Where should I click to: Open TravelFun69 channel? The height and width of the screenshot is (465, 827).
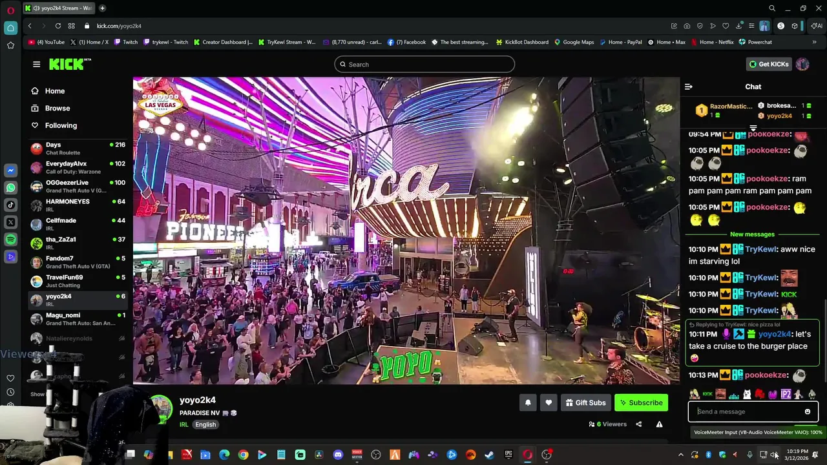pos(78,281)
